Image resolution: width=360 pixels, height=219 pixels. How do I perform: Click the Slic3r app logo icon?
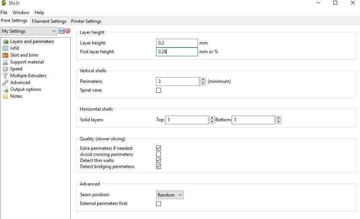click(x=4, y=3)
